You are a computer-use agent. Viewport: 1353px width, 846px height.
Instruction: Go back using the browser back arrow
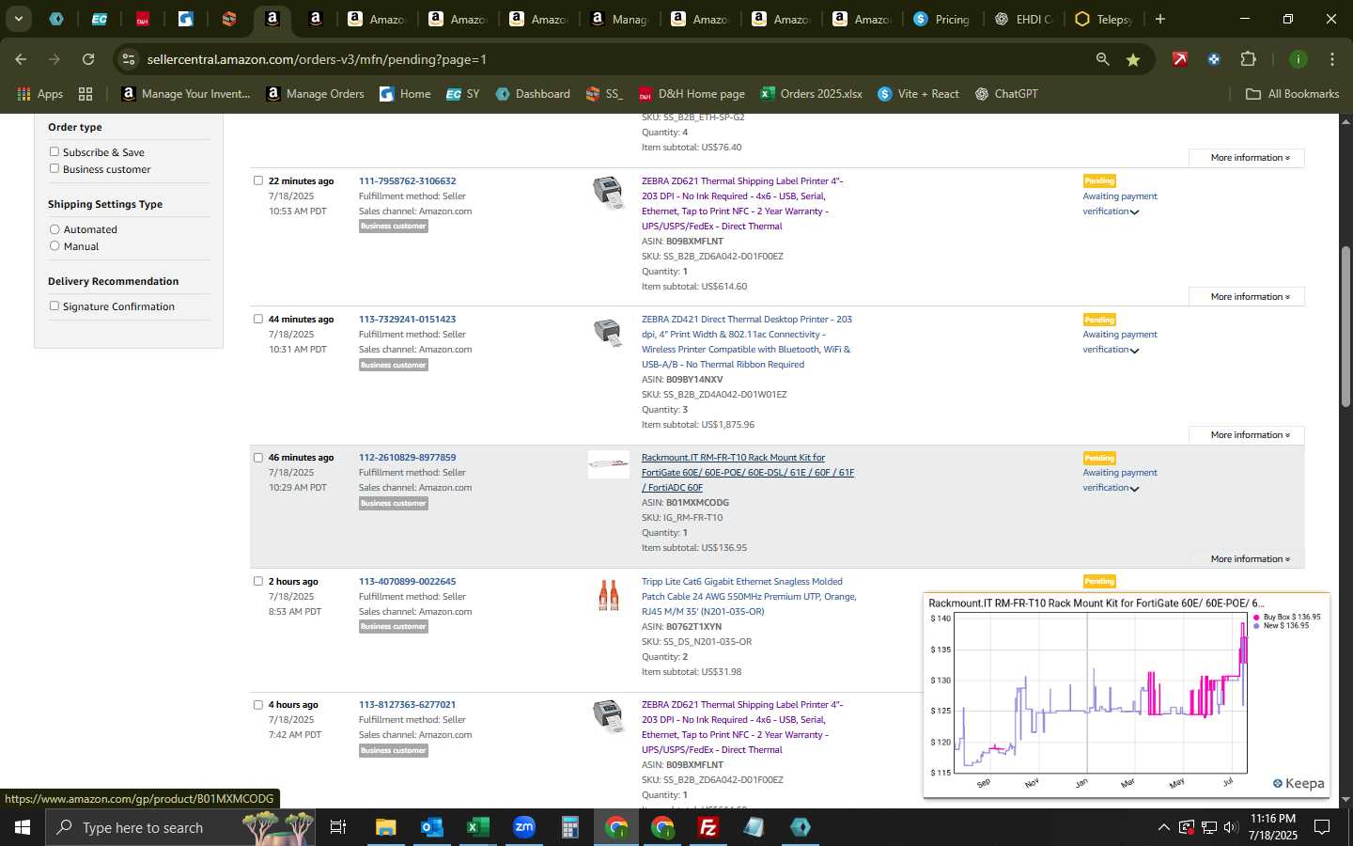pyautogui.click(x=21, y=59)
